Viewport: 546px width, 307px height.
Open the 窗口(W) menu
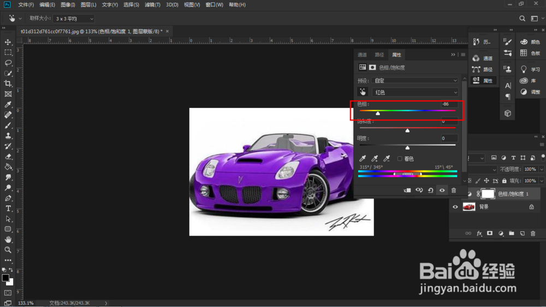click(214, 5)
